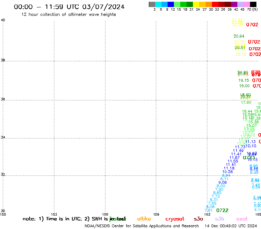This screenshot has width=261, height=229.
Task: Click the wave height value '7.81'
Action: [x=208, y=210]
